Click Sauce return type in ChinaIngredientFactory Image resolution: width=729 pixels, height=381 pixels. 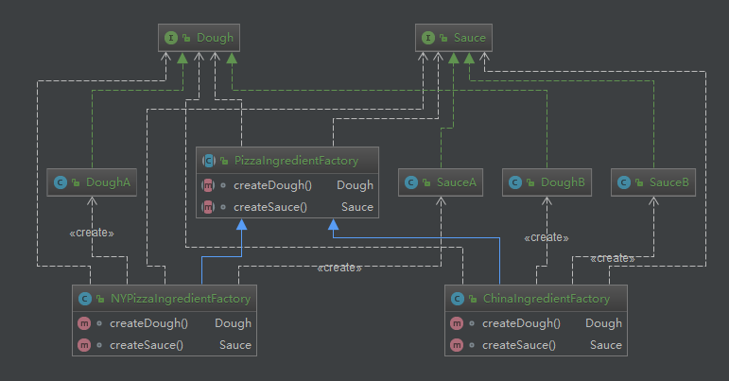click(606, 345)
